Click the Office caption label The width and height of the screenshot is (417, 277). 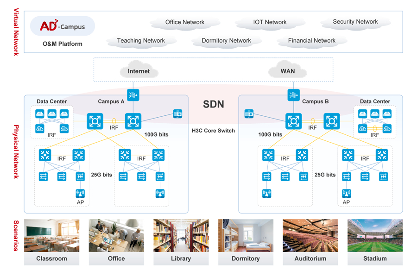116,258
